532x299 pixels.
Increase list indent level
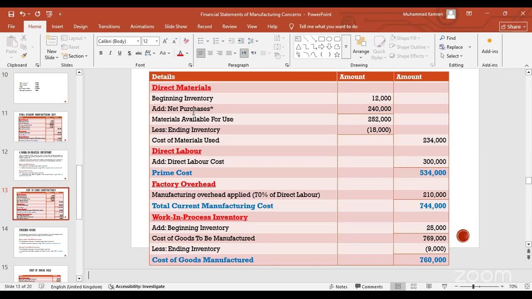pos(241,41)
